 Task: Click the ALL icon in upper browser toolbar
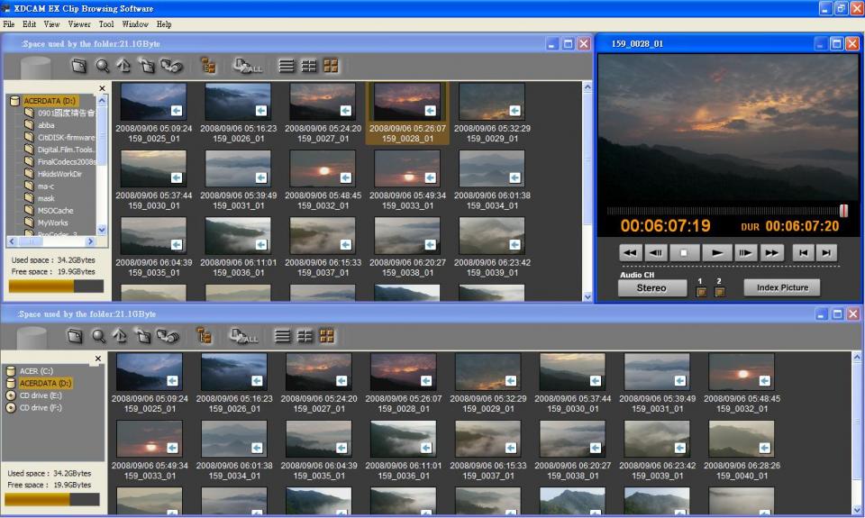pos(246,66)
